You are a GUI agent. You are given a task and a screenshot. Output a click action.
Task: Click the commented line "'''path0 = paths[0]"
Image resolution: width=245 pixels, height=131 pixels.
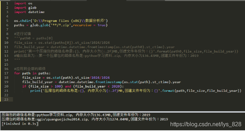click(33, 38)
